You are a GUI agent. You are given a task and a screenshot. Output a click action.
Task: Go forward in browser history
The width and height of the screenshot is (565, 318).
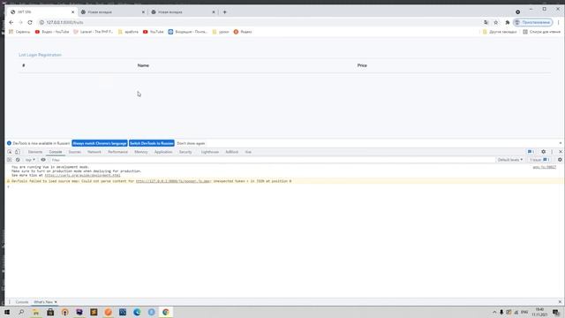20,22
